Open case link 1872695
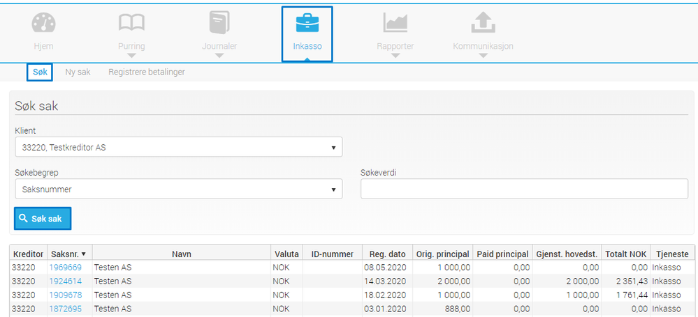The height and width of the screenshot is (317, 698). tap(66, 309)
